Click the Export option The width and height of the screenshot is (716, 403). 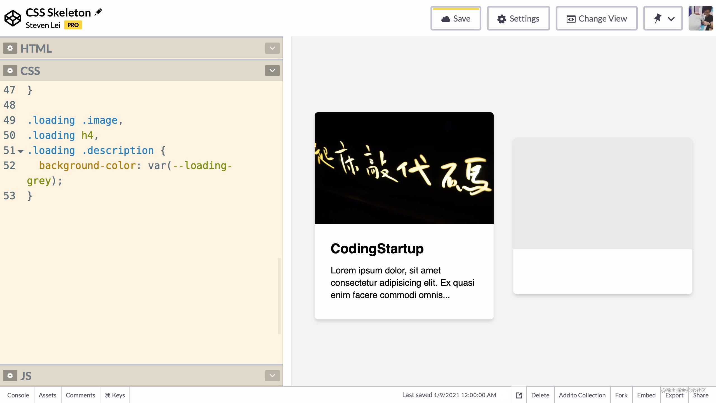[x=674, y=395]
